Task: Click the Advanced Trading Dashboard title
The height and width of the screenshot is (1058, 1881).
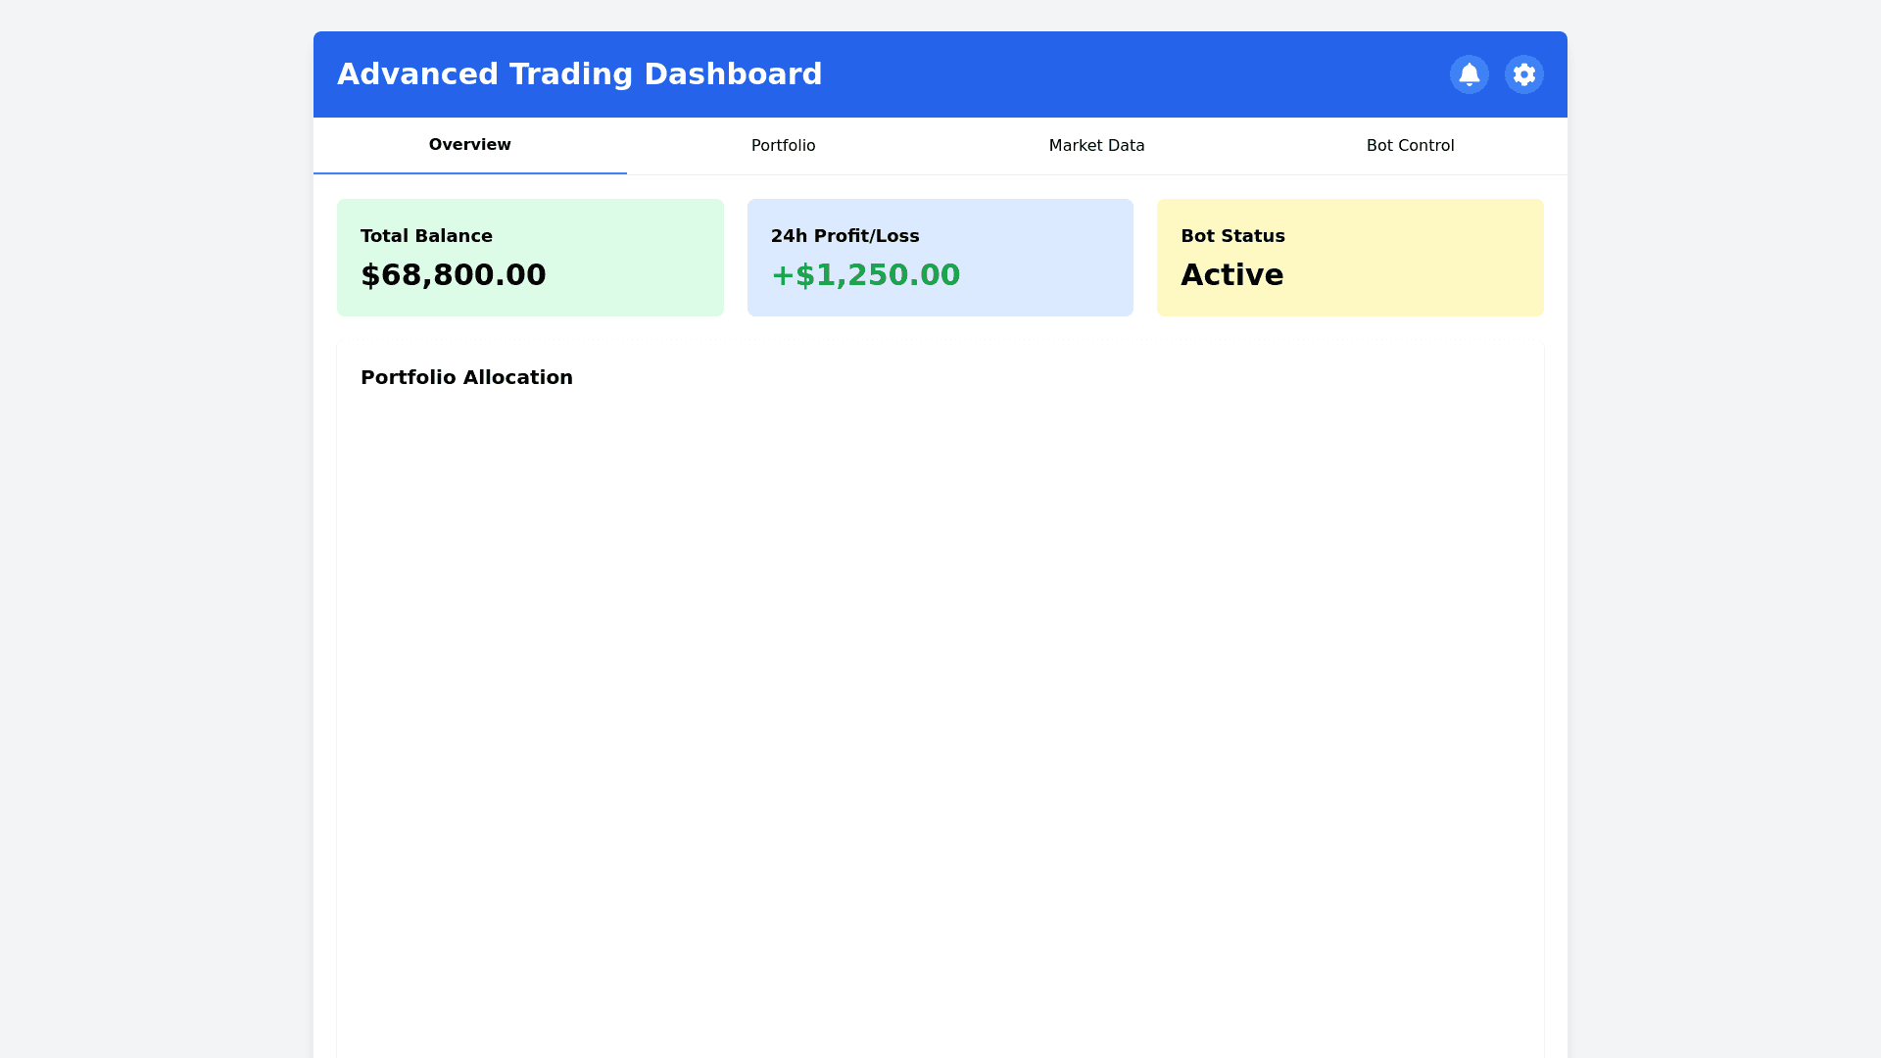Action: click(579, 74)
